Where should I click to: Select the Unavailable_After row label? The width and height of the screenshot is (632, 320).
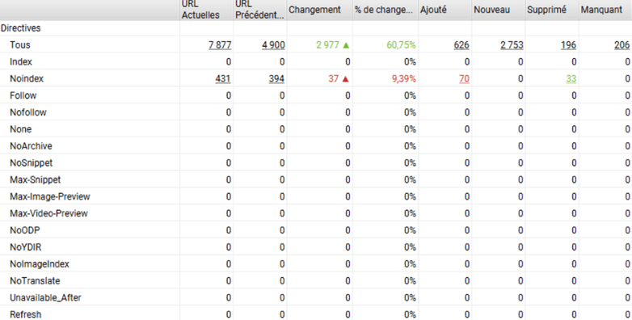pos(45,298)
